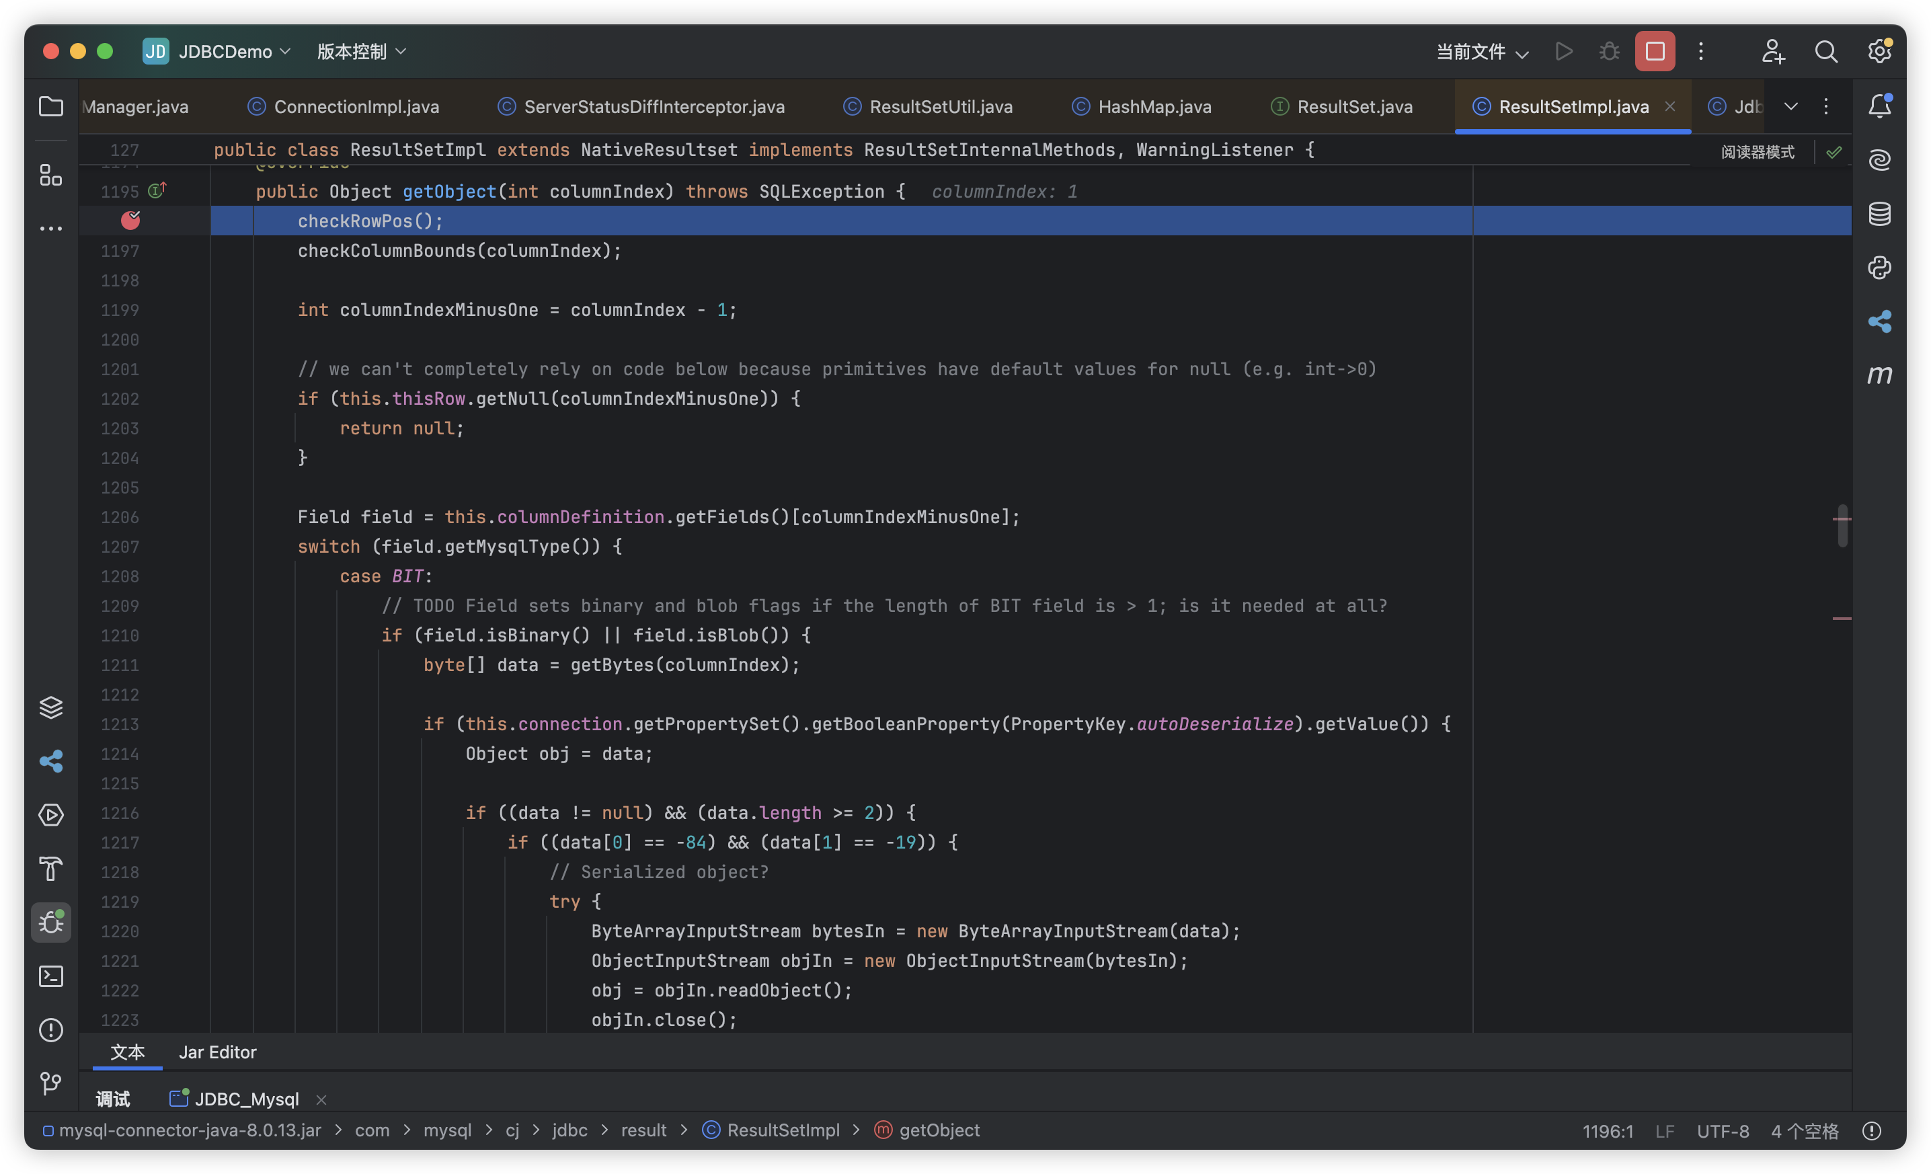Click the getObject breadcrumb
Image resolution: width=1931 pixels, height=1174 pixels.
(927, 1130)
